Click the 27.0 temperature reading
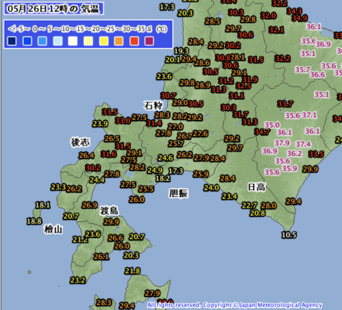Image resolution: width=342 pixels, height=310 pixels. (176, 126)
